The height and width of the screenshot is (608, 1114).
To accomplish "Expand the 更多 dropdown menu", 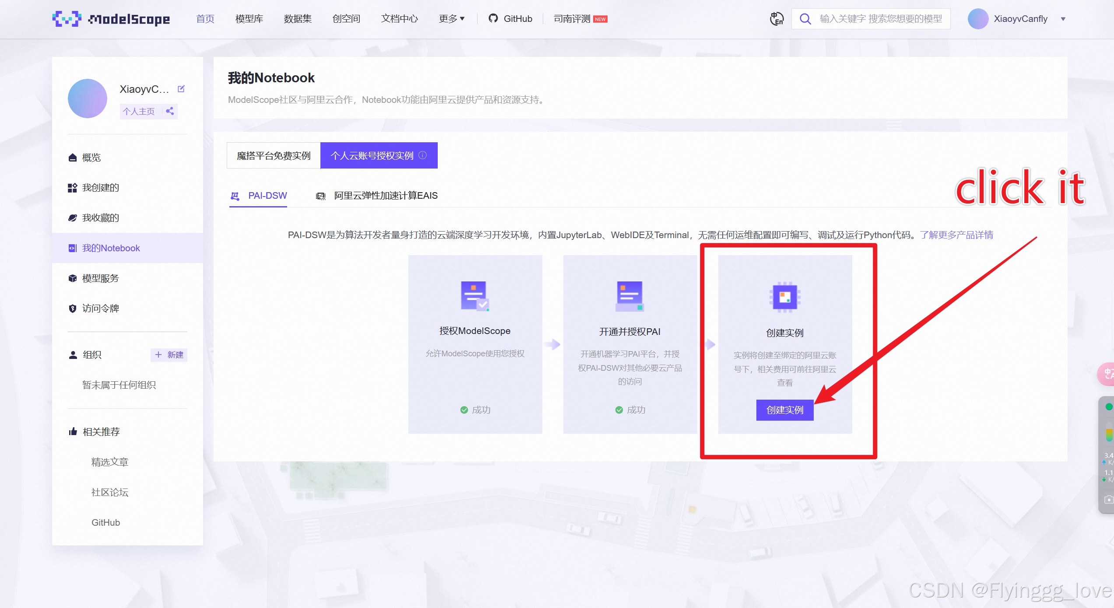I will point(452,18).
